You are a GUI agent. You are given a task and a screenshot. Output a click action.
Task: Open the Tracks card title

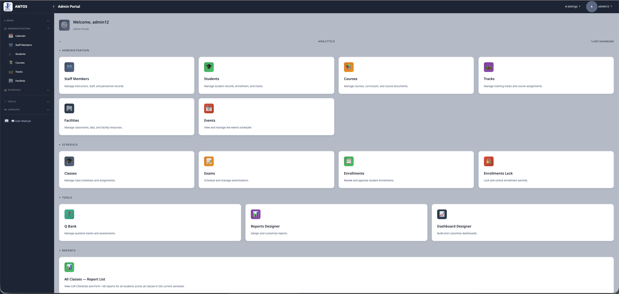point(489,79)
